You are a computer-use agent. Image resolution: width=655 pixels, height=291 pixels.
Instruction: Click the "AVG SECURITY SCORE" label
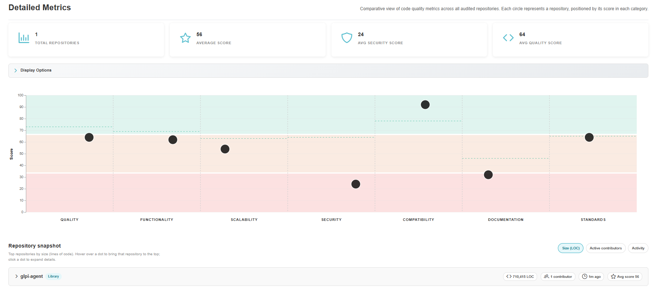click(x=380, y=43)
